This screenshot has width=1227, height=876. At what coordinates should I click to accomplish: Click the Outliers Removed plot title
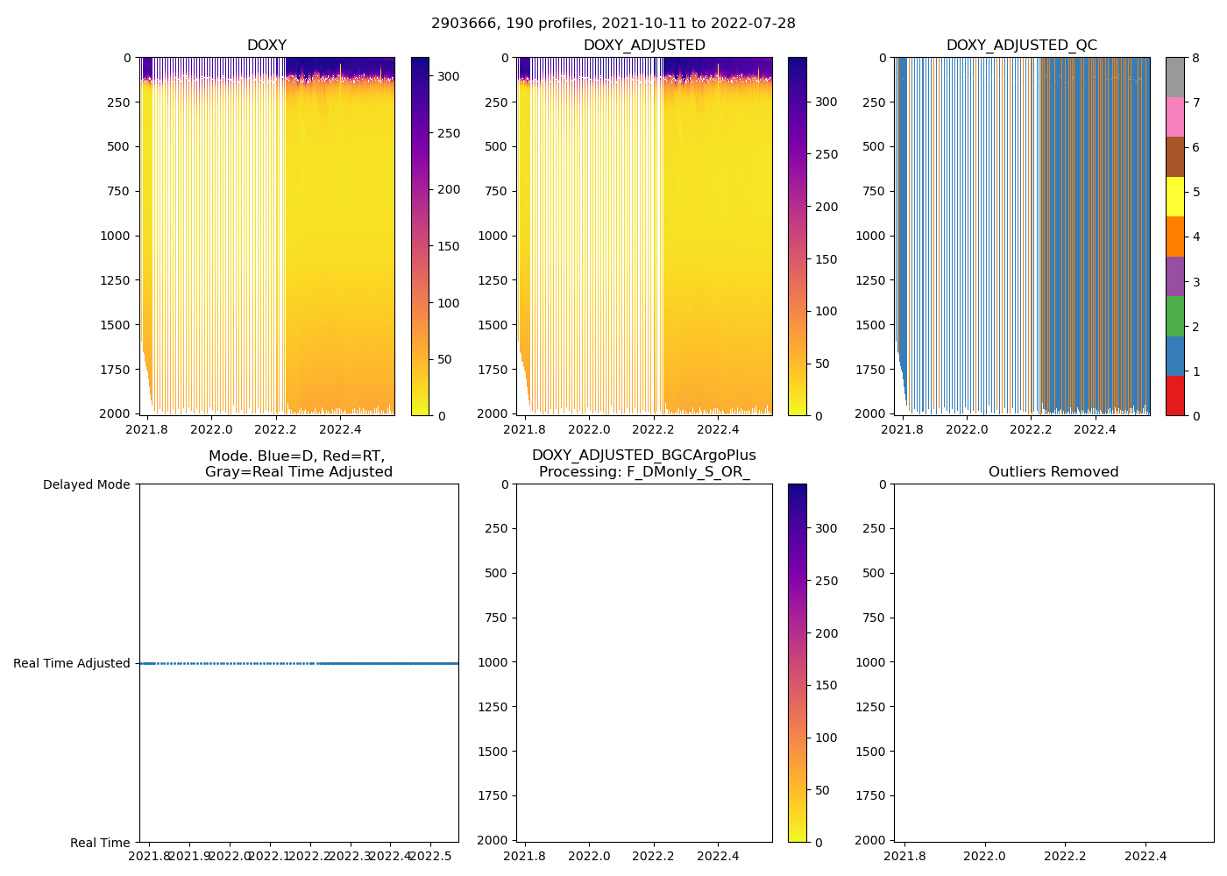[1053, 472]
